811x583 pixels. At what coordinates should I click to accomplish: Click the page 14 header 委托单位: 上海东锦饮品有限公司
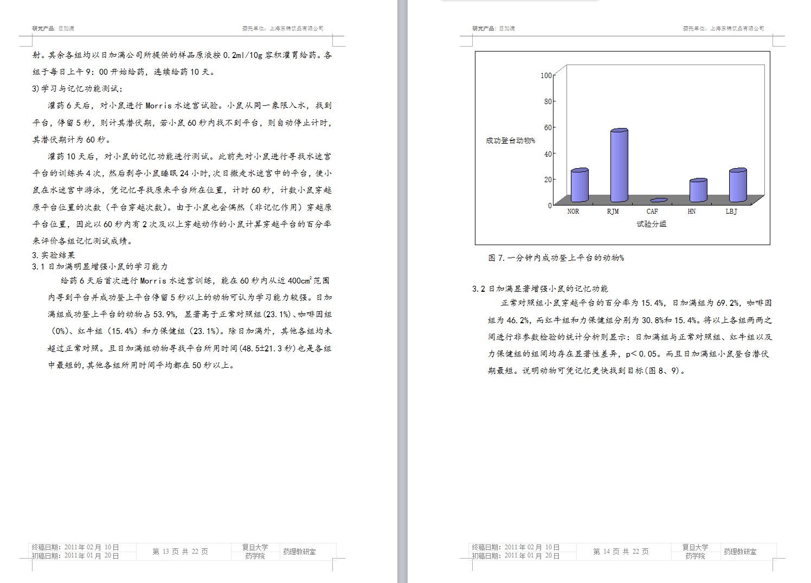[x=723, y=28]
